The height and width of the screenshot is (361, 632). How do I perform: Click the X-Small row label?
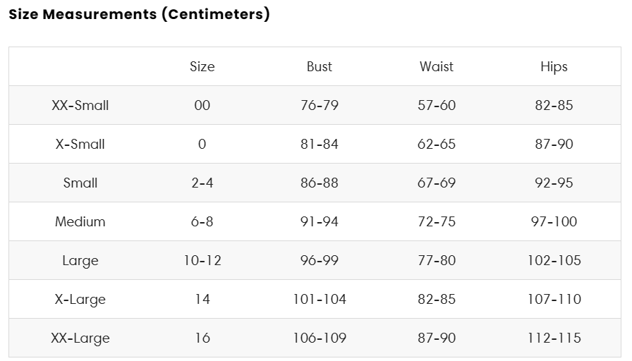80,144
